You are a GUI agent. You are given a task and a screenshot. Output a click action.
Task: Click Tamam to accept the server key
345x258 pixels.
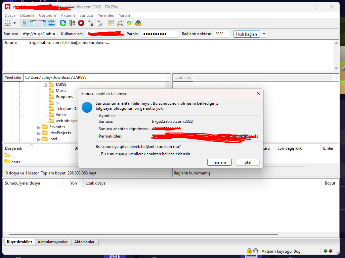click(219, 162)
